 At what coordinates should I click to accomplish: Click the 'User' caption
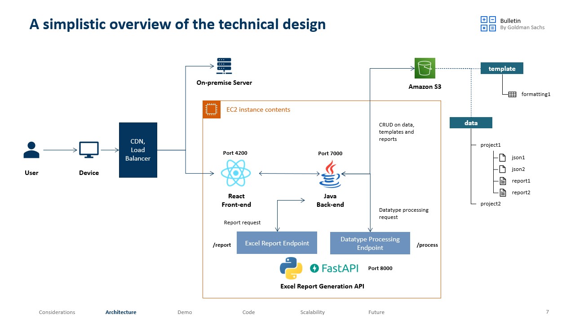31,173
